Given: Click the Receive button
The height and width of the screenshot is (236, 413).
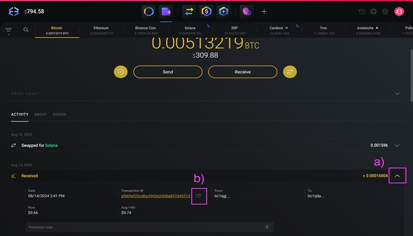Looking at the screenshot, I should pos(242,72).
